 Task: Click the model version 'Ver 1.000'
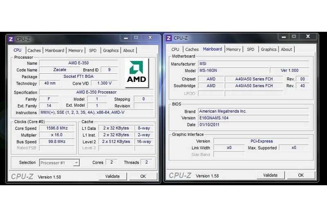click(289, 70)
